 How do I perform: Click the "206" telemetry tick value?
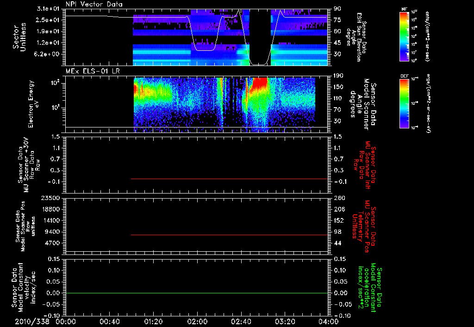coord(339,209)
